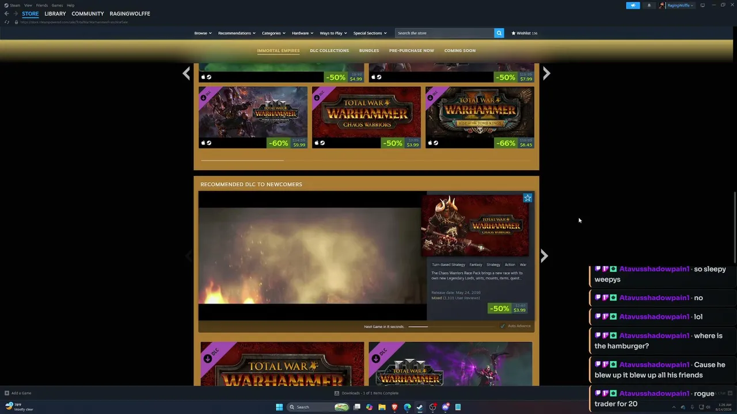Click the DLC carousel horizontal scroll bar
This screenshot has height=414, width=737.
coord(366,160)
